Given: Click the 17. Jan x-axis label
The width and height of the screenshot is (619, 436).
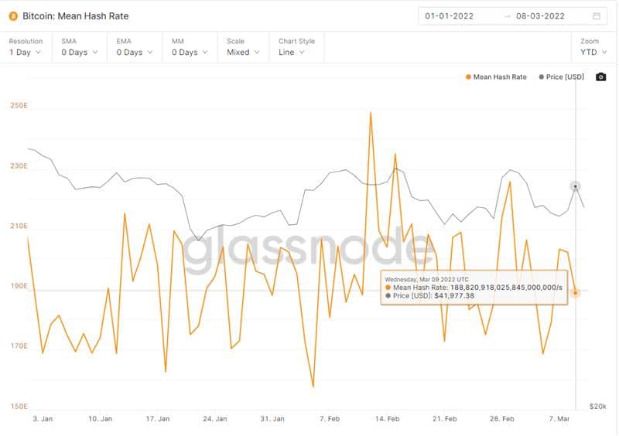Looking at the screenshot, I should click(158, 419).
